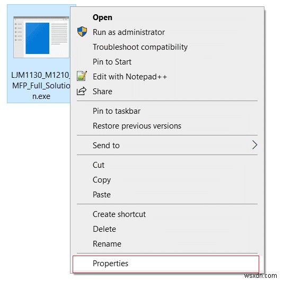Viewport: 283px width, 281px height.
Task: Choose Troubleshoot compatibility
Action: 140,47
